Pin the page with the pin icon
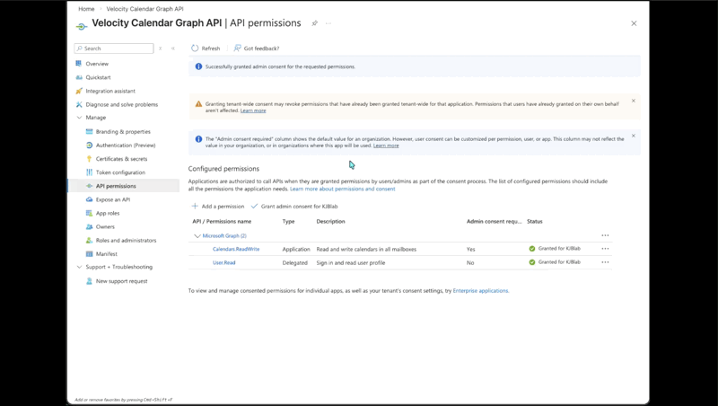 [315, 23]
